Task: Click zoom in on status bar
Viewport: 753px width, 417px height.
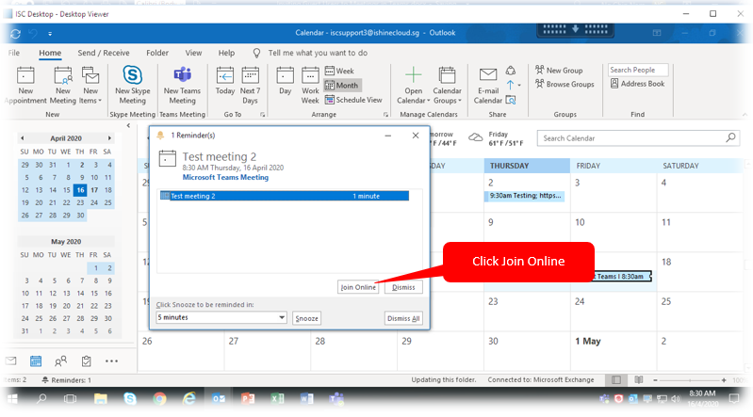Action: pos(724,380)
